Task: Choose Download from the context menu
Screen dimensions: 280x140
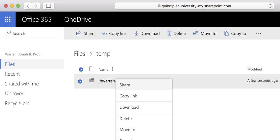Action: (129, 107)
